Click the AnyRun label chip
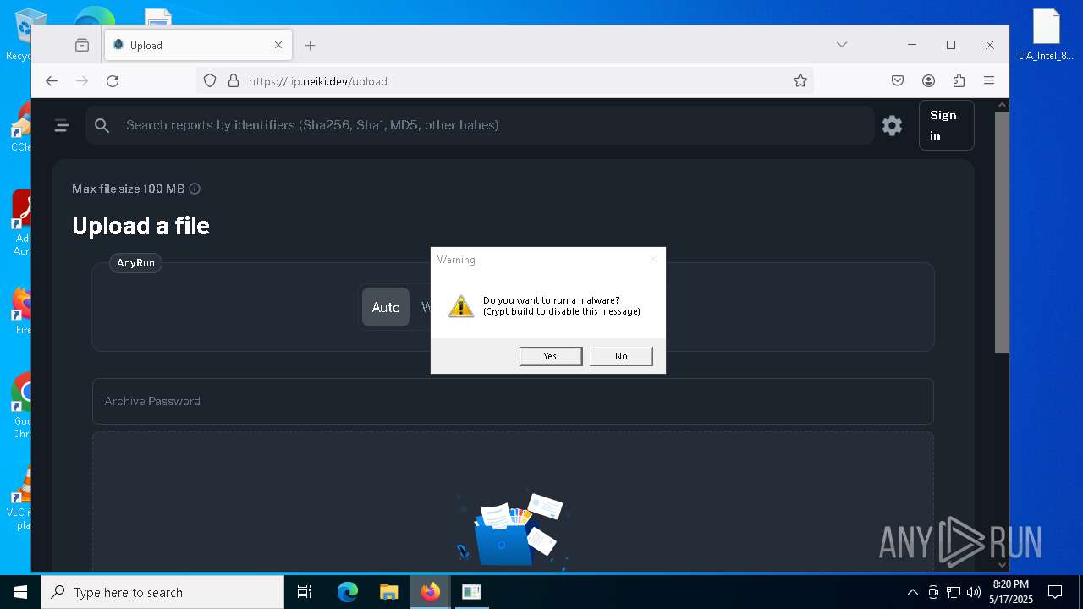Screen dimensions: 1083x609 (x=135, y=263)
